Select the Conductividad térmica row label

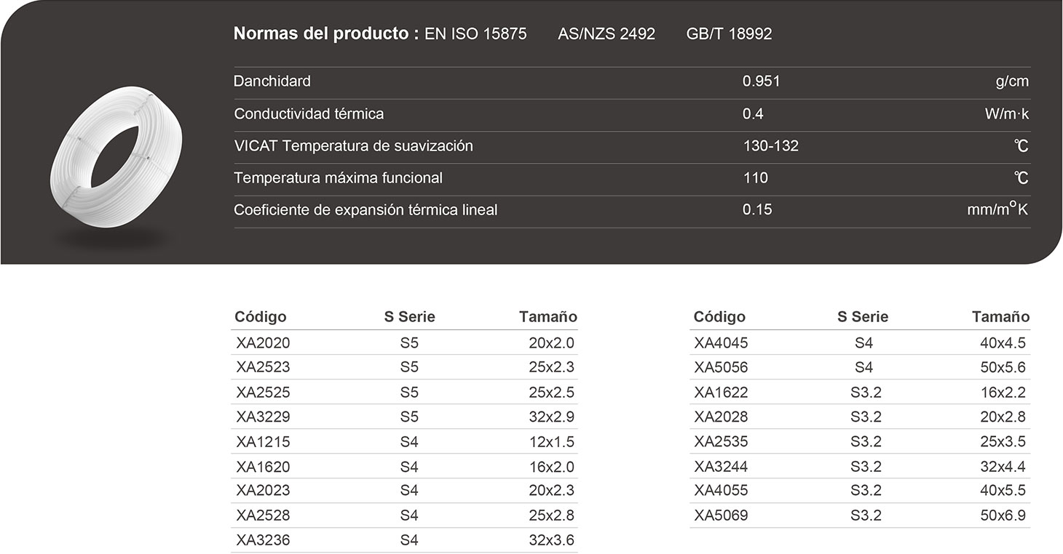(x=309, y=114)
